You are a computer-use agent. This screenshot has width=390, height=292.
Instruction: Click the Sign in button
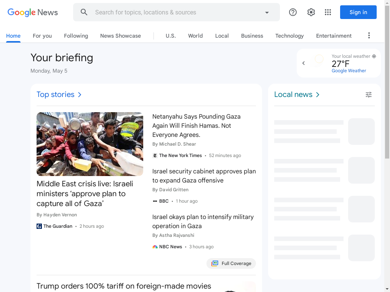pos(358,12)
